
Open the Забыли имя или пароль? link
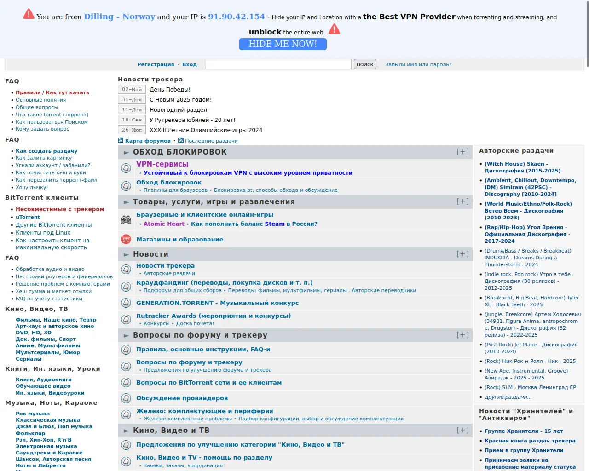tap(418, 64)
